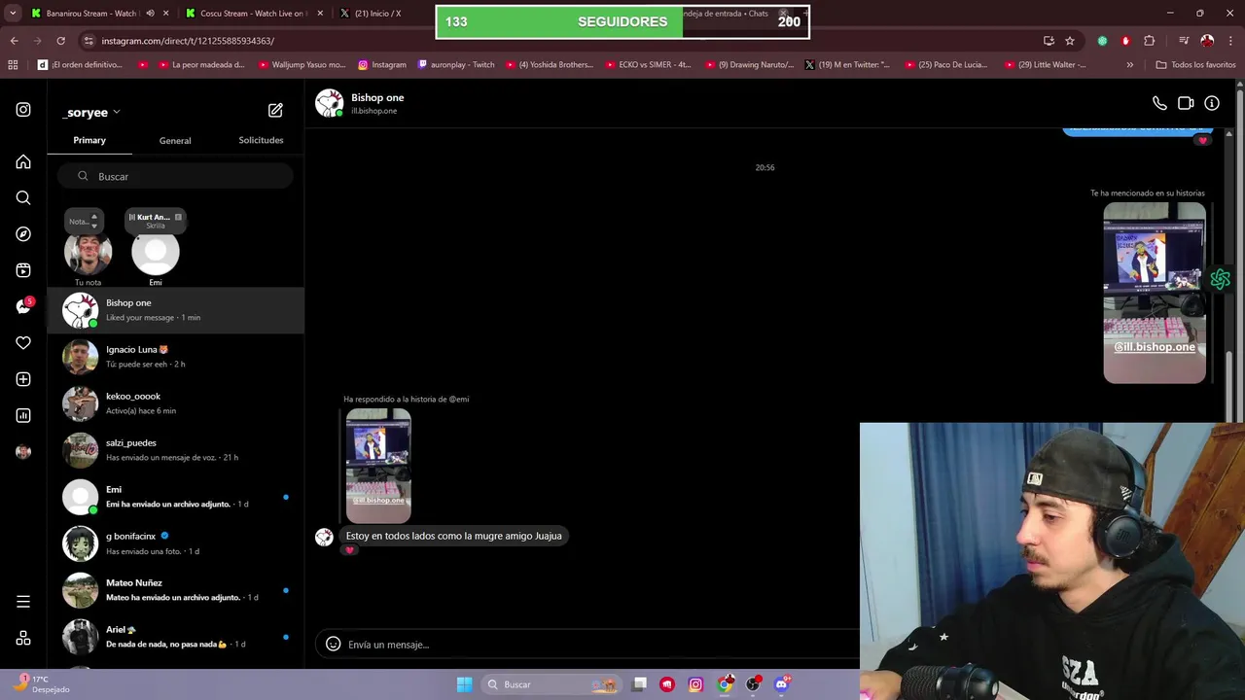Open Instagram home via sidebar house icon

tap(23, 161)
